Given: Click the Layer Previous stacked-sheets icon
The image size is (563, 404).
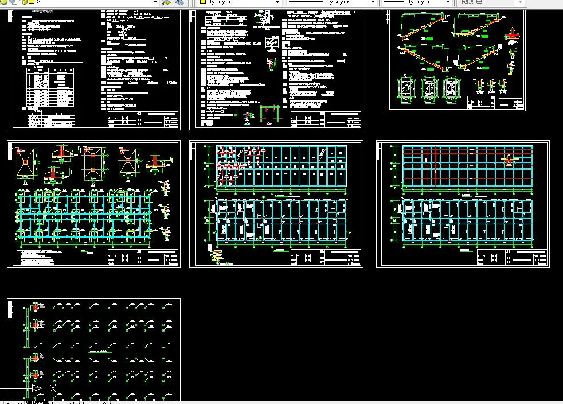Looking at the screenshot, I should (179, 2).
